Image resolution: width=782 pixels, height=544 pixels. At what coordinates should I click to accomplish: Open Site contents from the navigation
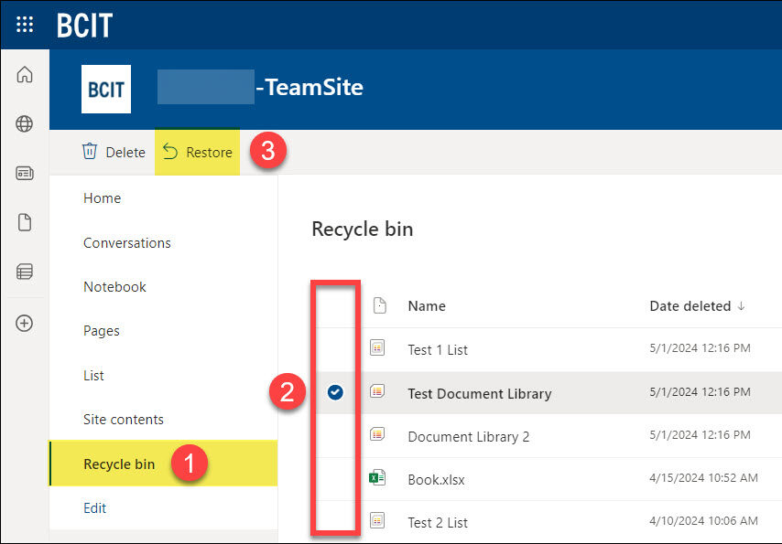click(123, 420)
